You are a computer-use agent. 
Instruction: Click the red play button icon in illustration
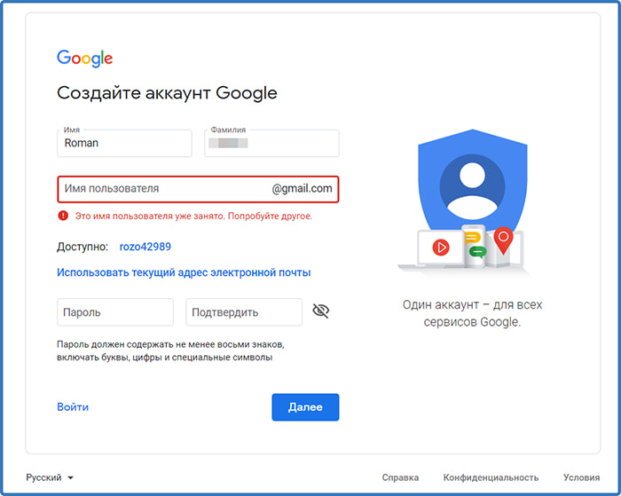pos(441,248)
